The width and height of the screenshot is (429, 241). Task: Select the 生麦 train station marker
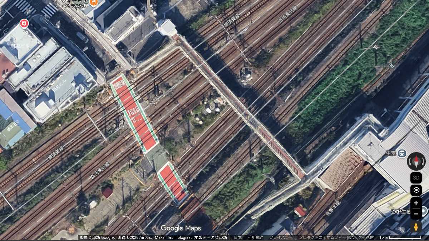coord(402,154)
